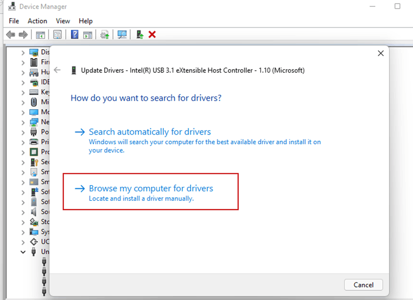This screenshot has width=413, height=300.
Task: Select the Se... security devices icon
Action: (x=34, y=162)
